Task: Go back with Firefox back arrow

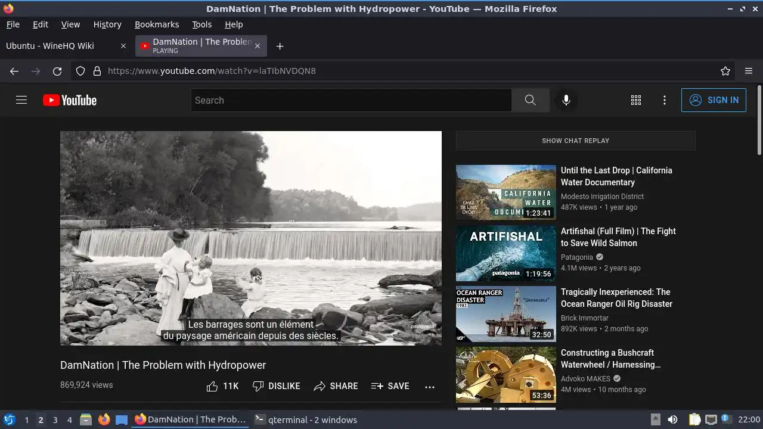Action: pos(14,71)
